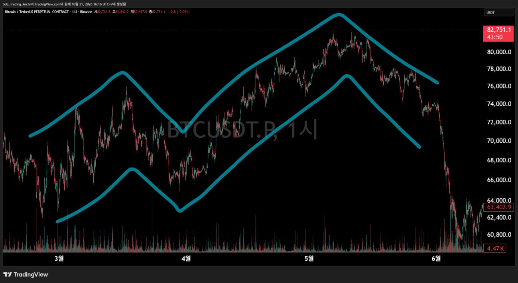Click the TradingView logo icon

pos(8,275)
